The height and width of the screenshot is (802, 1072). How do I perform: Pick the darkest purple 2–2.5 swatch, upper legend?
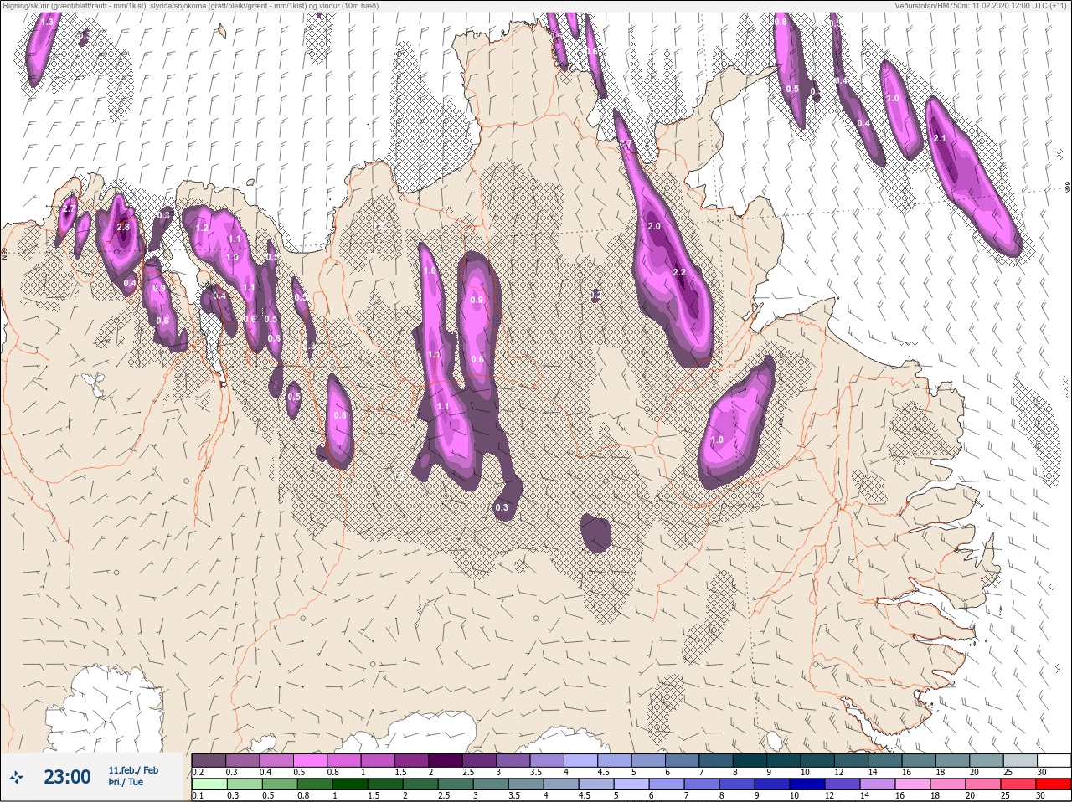[446, 760]
